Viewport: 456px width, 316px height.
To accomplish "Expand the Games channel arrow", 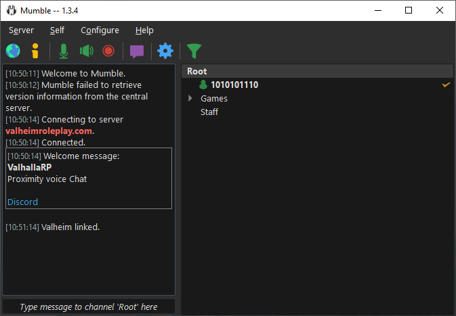I will click(190, 98).
